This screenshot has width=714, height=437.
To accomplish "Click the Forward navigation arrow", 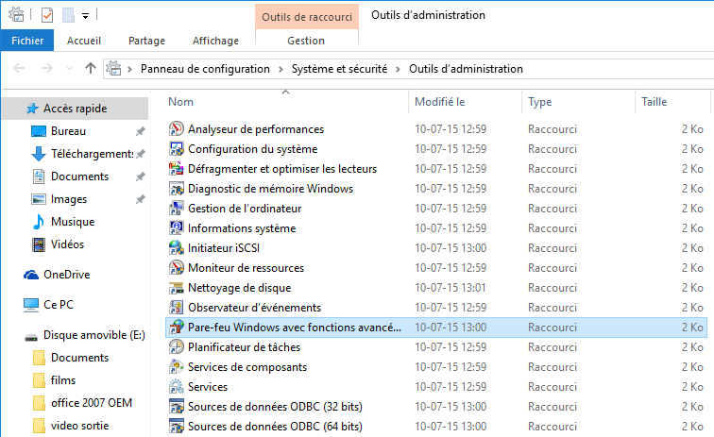I will coord(47,68).
